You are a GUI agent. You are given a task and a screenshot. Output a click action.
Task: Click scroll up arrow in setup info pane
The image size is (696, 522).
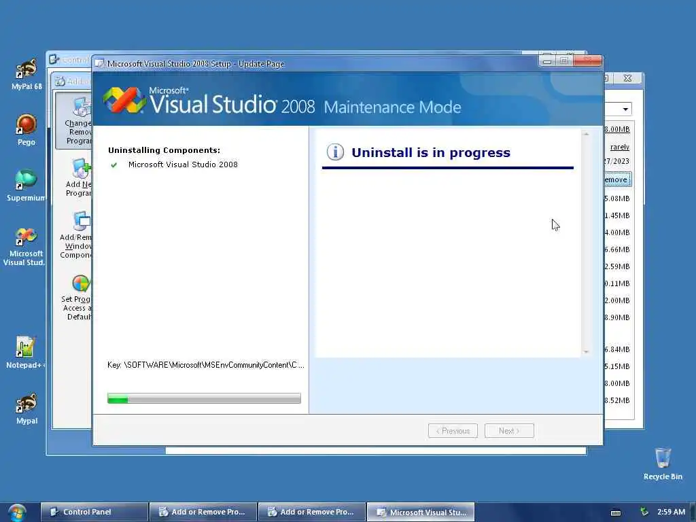(586, 134)
